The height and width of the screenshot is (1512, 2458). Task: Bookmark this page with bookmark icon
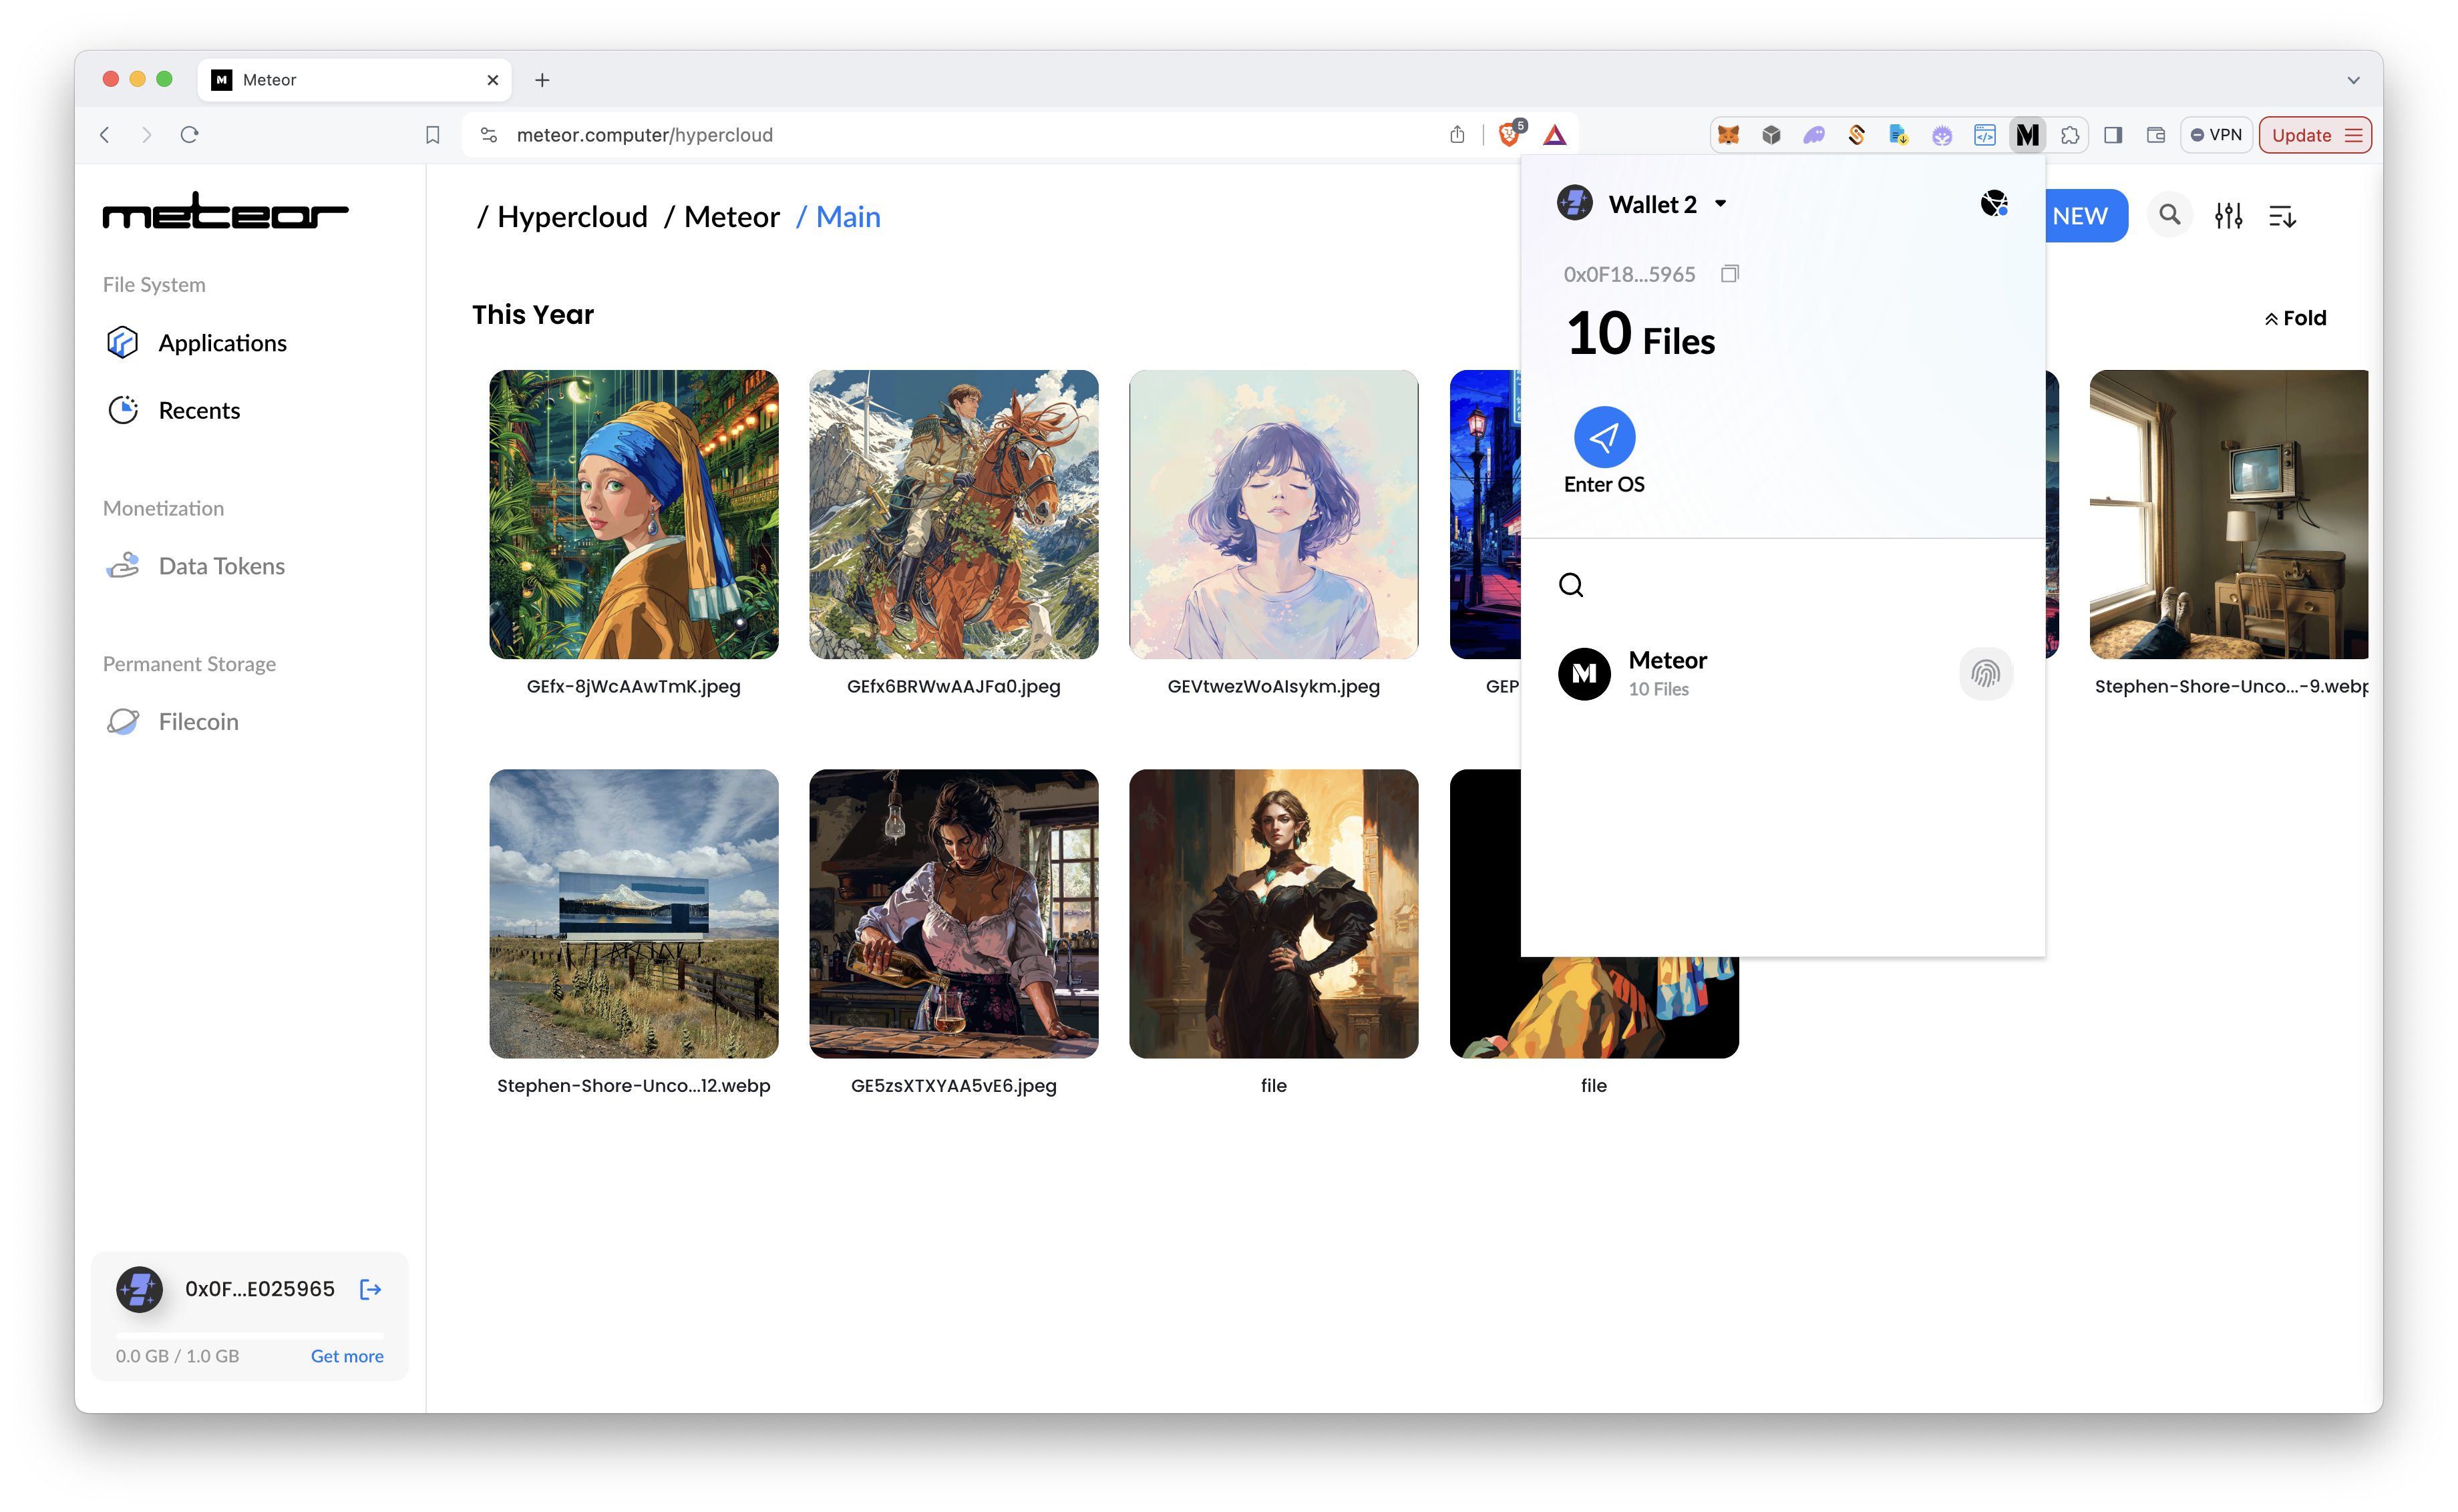[x=432, y=135]
